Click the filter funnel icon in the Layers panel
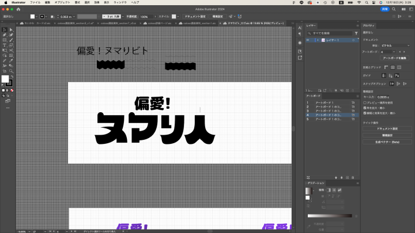This screenshot has height=233, width=415. tap(356, 33)
